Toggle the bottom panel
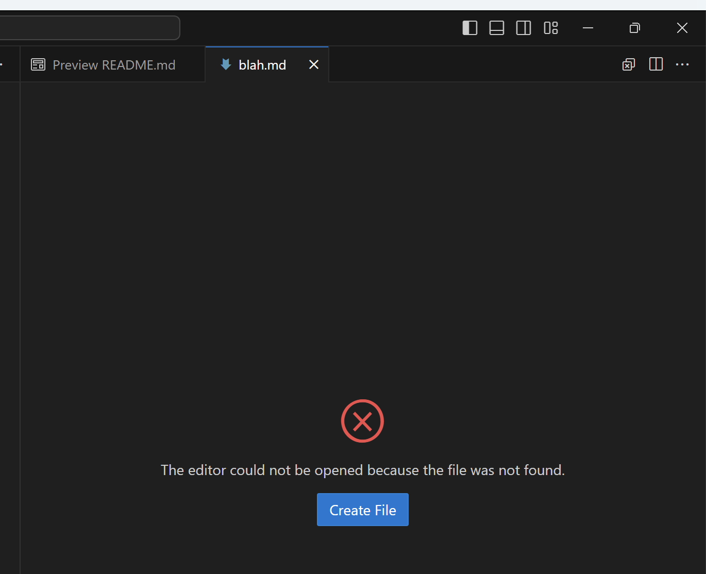The height and width of the screenshot is (574, 706). click(496, 28)
